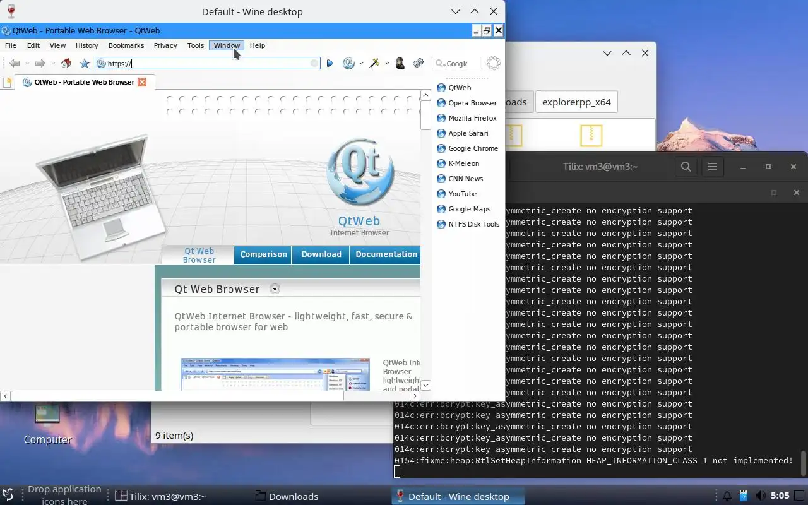
Task: Clear the address bar with grey button
Action: coord(314,63)
